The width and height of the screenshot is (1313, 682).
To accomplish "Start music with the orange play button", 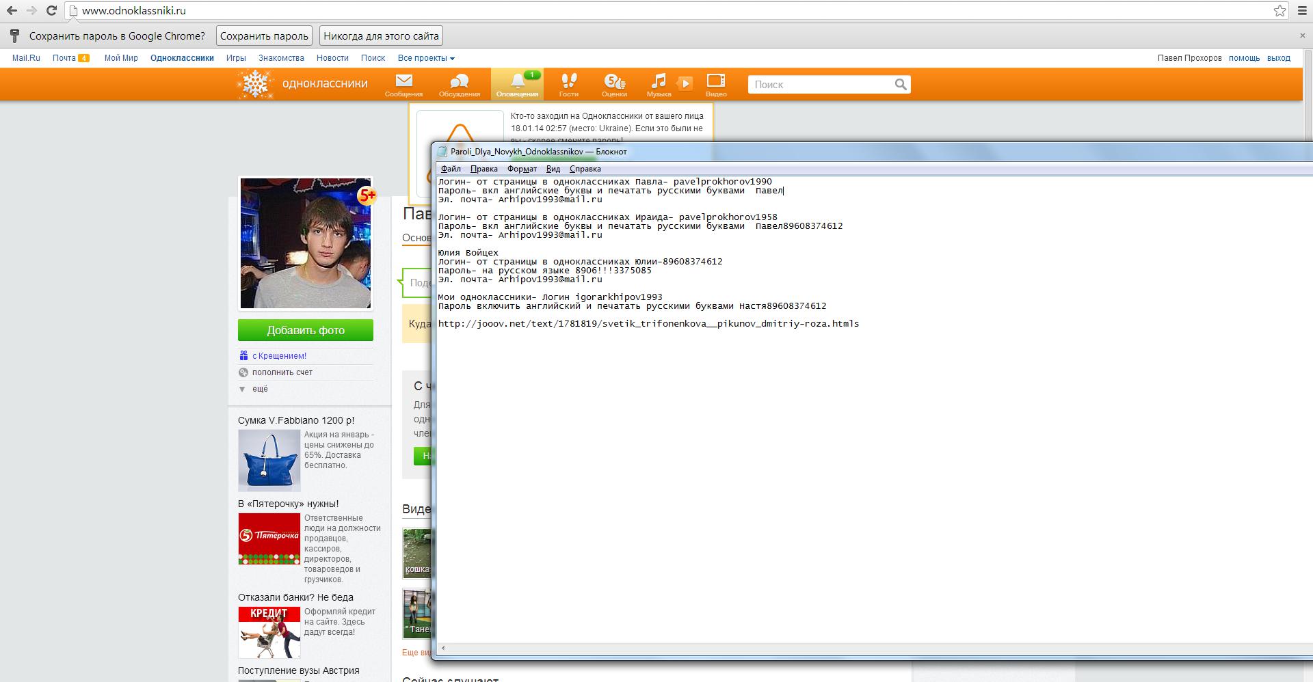I will point(685,83).
